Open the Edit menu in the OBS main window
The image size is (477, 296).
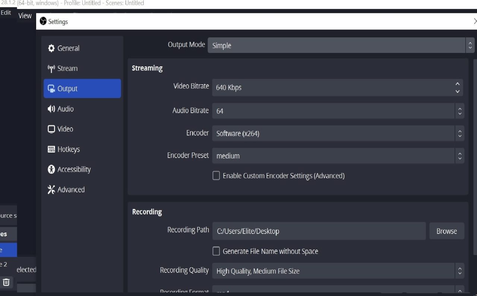click(6, 13)
